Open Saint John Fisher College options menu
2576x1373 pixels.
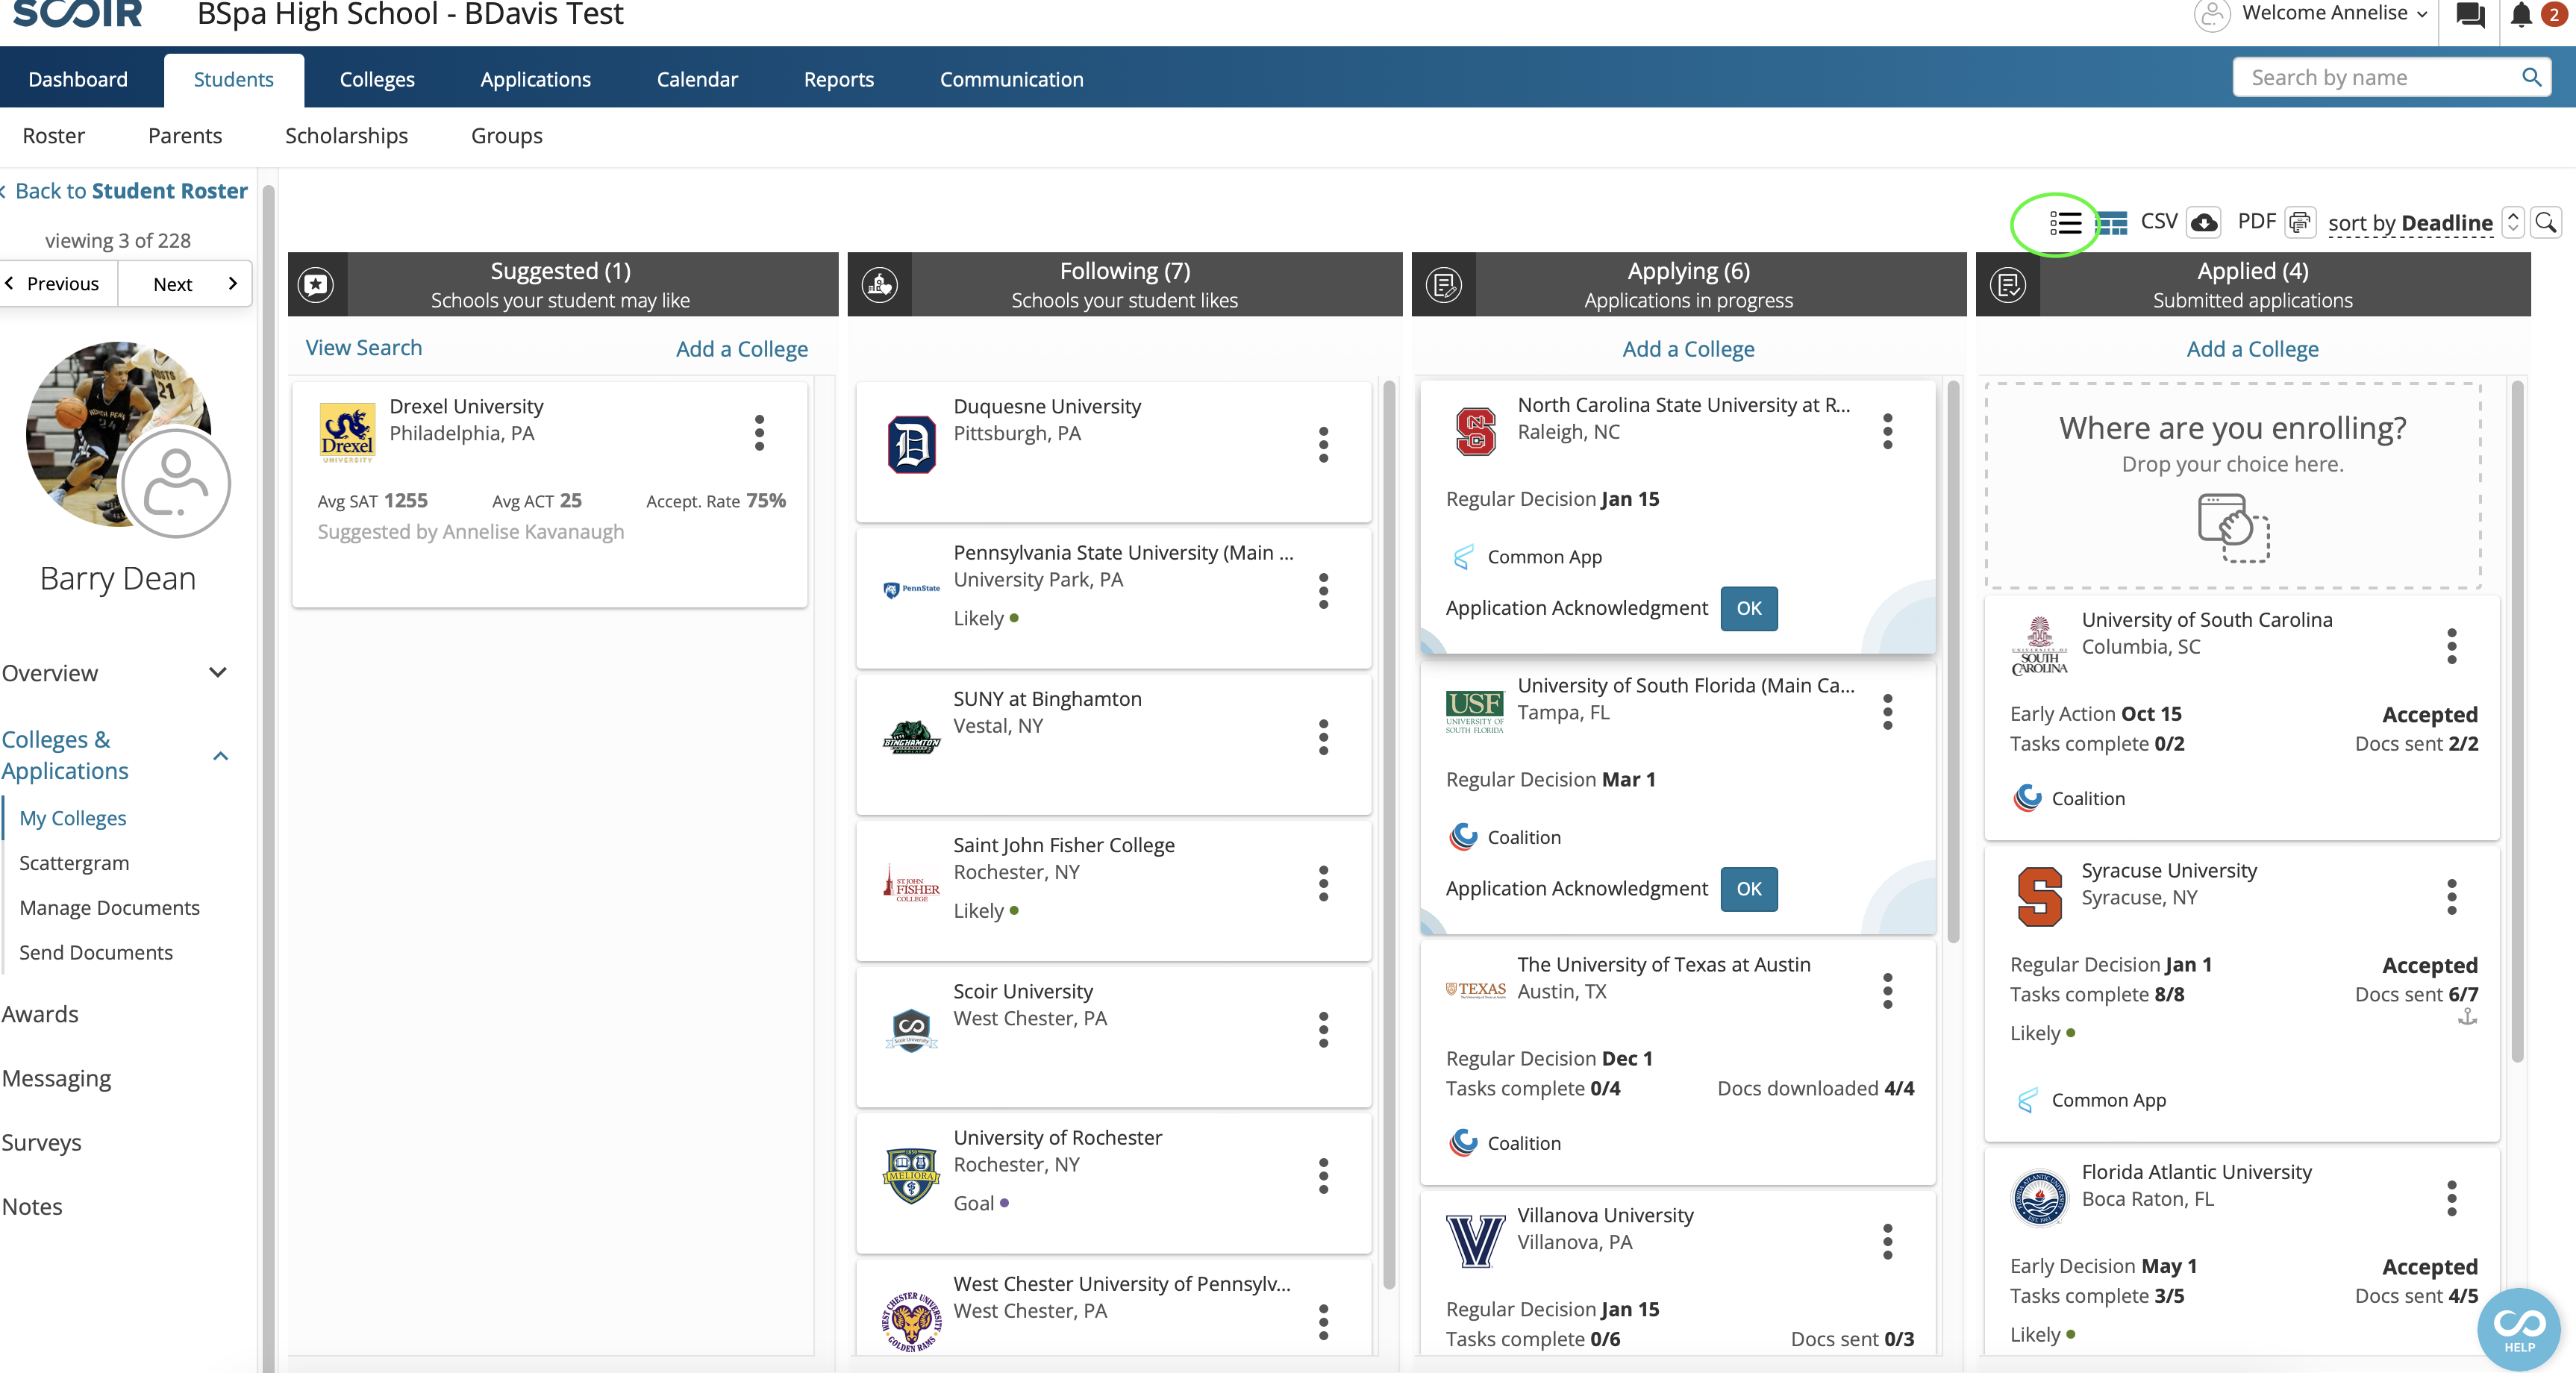click(x=1323, y=884)
